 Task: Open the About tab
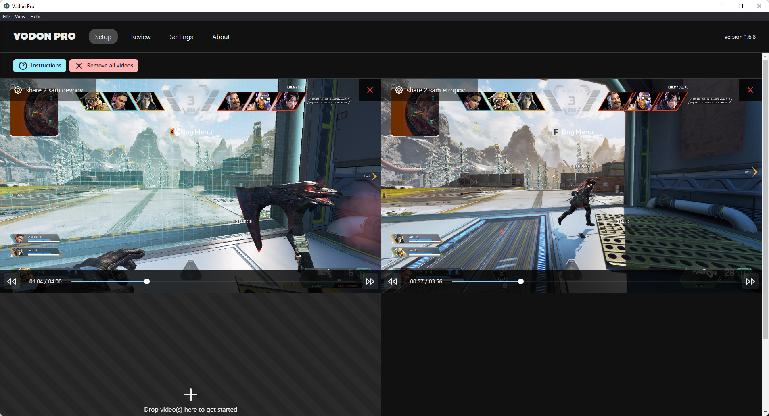pyautogui.click(x=221, y=37)
